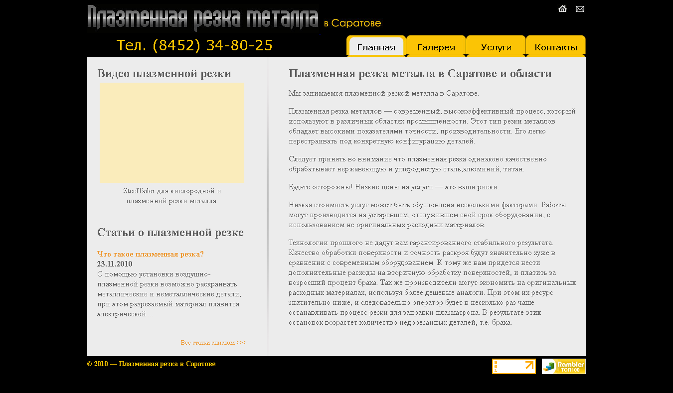Click heading "Статьи о плазменной резке"
Viewport: 673px width, 393px height.
click(x=170, y=232)
